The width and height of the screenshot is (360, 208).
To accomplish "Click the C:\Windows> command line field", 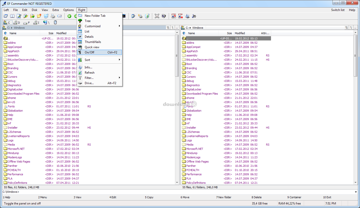I will pyautogui.click(x=178, y=192).
